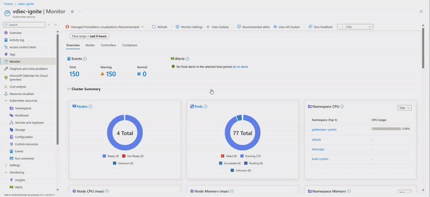Toggle Not Ready (0) legend swatch

[124, 156]
